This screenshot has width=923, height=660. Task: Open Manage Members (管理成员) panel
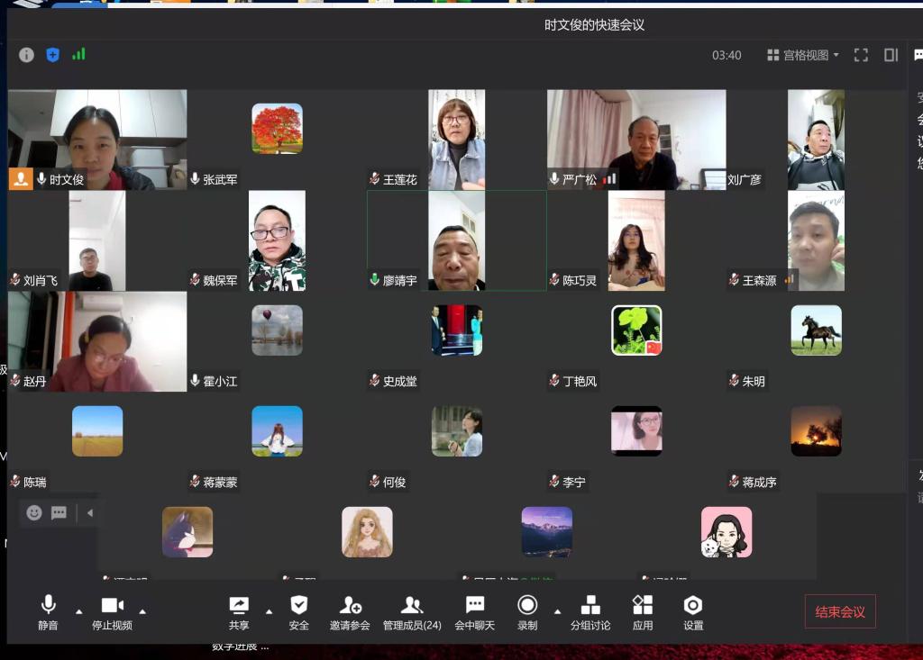[x=412, y=611]
